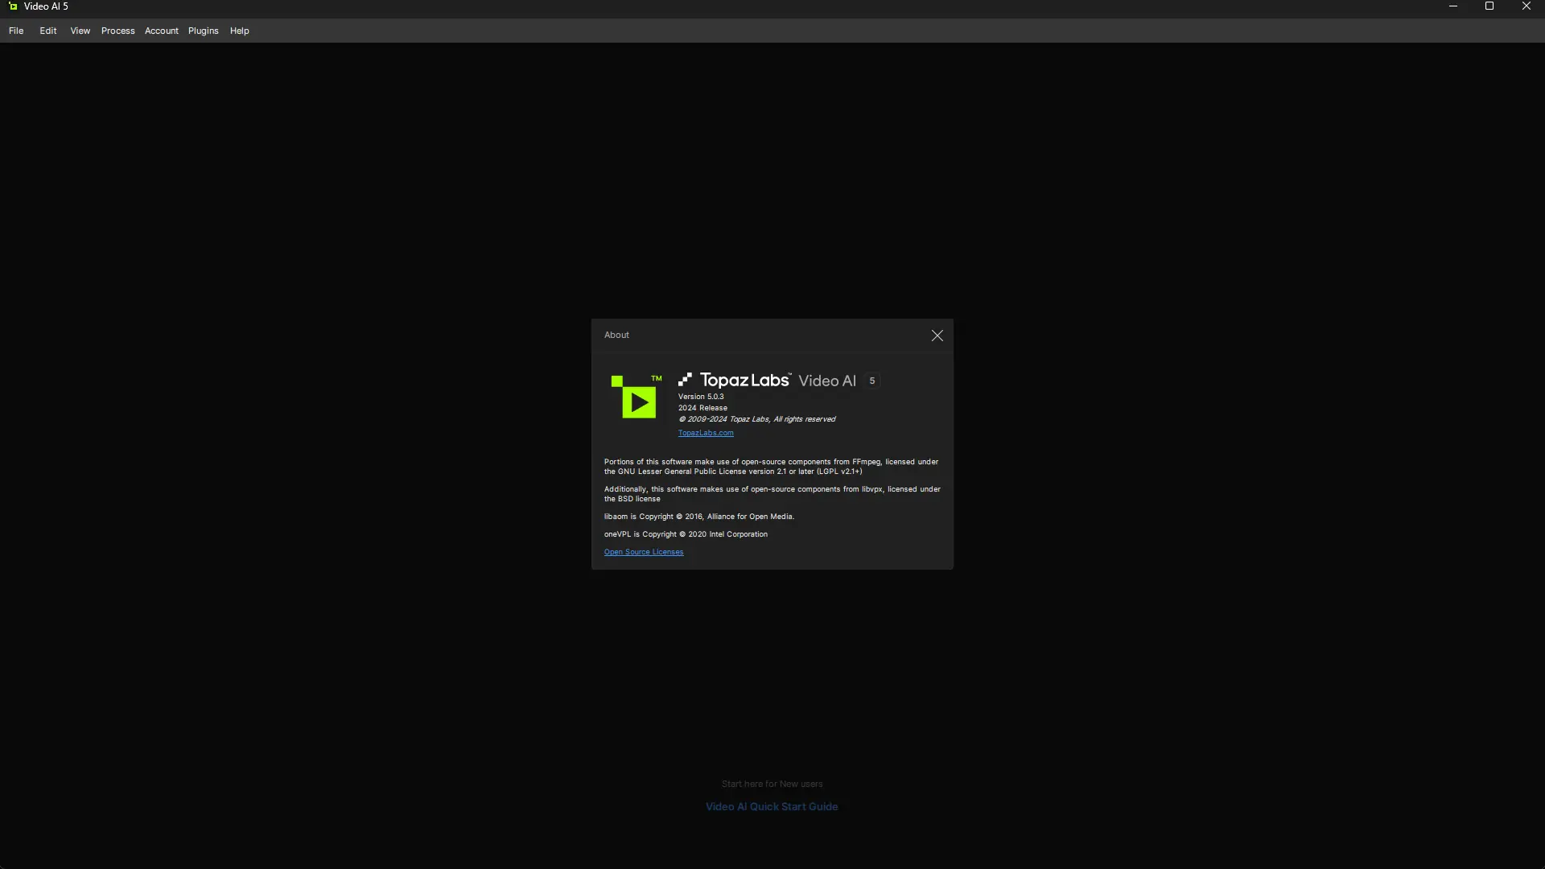The height and width of the screenshot is (869, 1545).
Task: Open the TopazLabs.com link
Action: click(705, 433)
